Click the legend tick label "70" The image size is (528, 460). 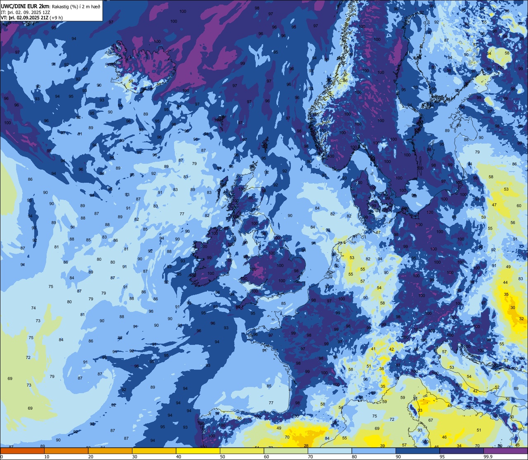click(310, 457)
